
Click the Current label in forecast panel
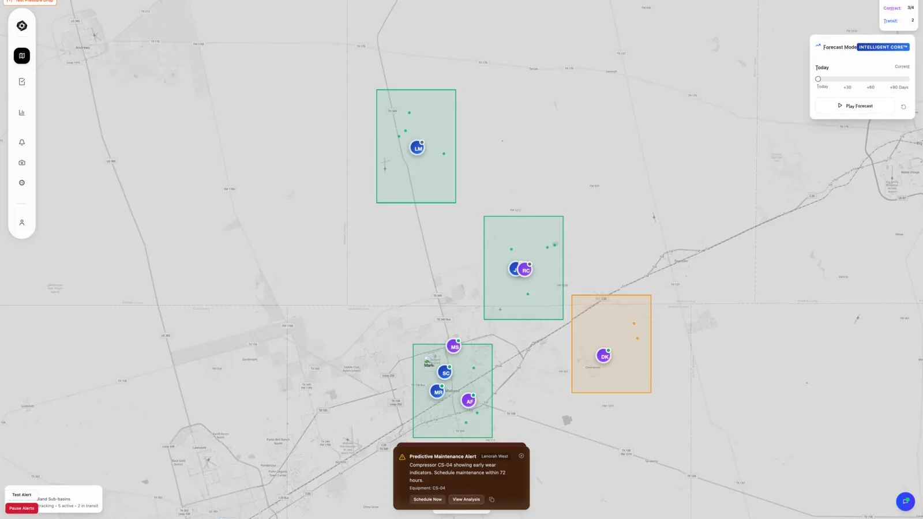(x=902, y=67)
